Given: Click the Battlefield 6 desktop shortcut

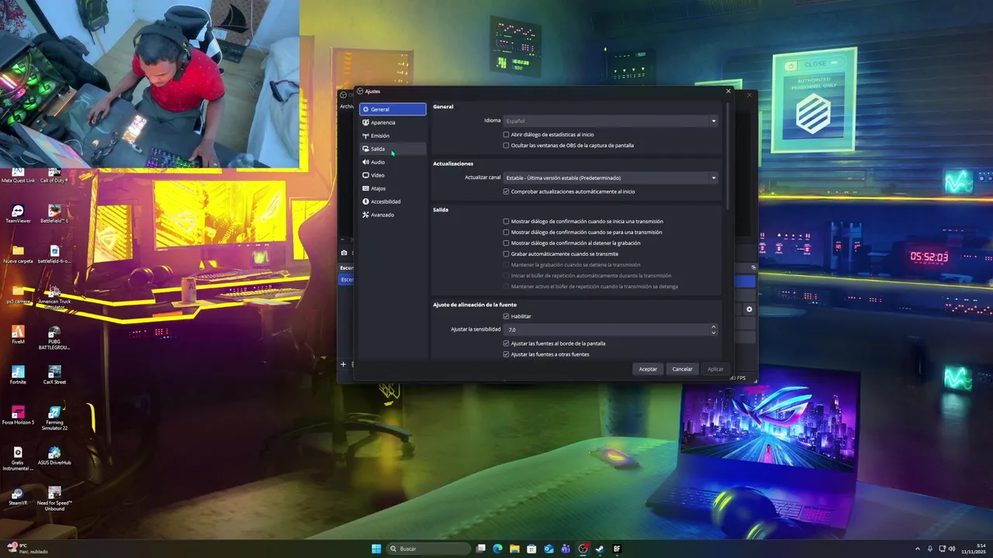Looking at the screenshot, I should tap(54, 214).
